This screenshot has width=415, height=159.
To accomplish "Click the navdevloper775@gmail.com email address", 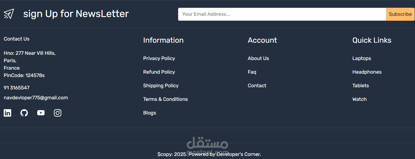I will point(36,98).
